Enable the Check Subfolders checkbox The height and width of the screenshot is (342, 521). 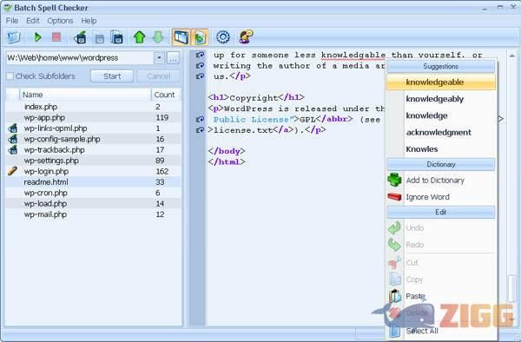10,76
